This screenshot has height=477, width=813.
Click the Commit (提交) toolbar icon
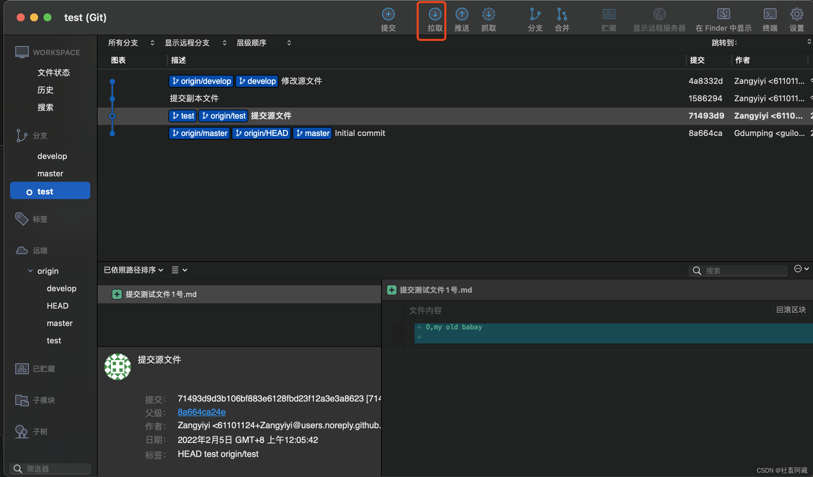(388, 15)
